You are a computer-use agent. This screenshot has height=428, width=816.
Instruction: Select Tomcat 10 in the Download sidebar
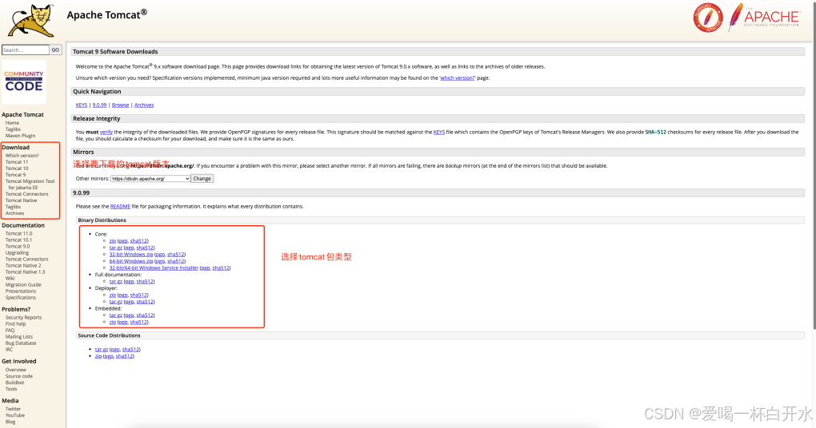pyautogui.click(x=17, y=168)
